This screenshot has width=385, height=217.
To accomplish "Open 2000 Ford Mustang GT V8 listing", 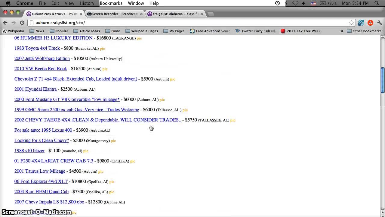I will [x=67, y=99].
